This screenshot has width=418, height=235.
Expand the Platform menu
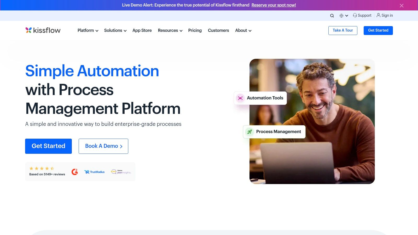tap(88, 31)
